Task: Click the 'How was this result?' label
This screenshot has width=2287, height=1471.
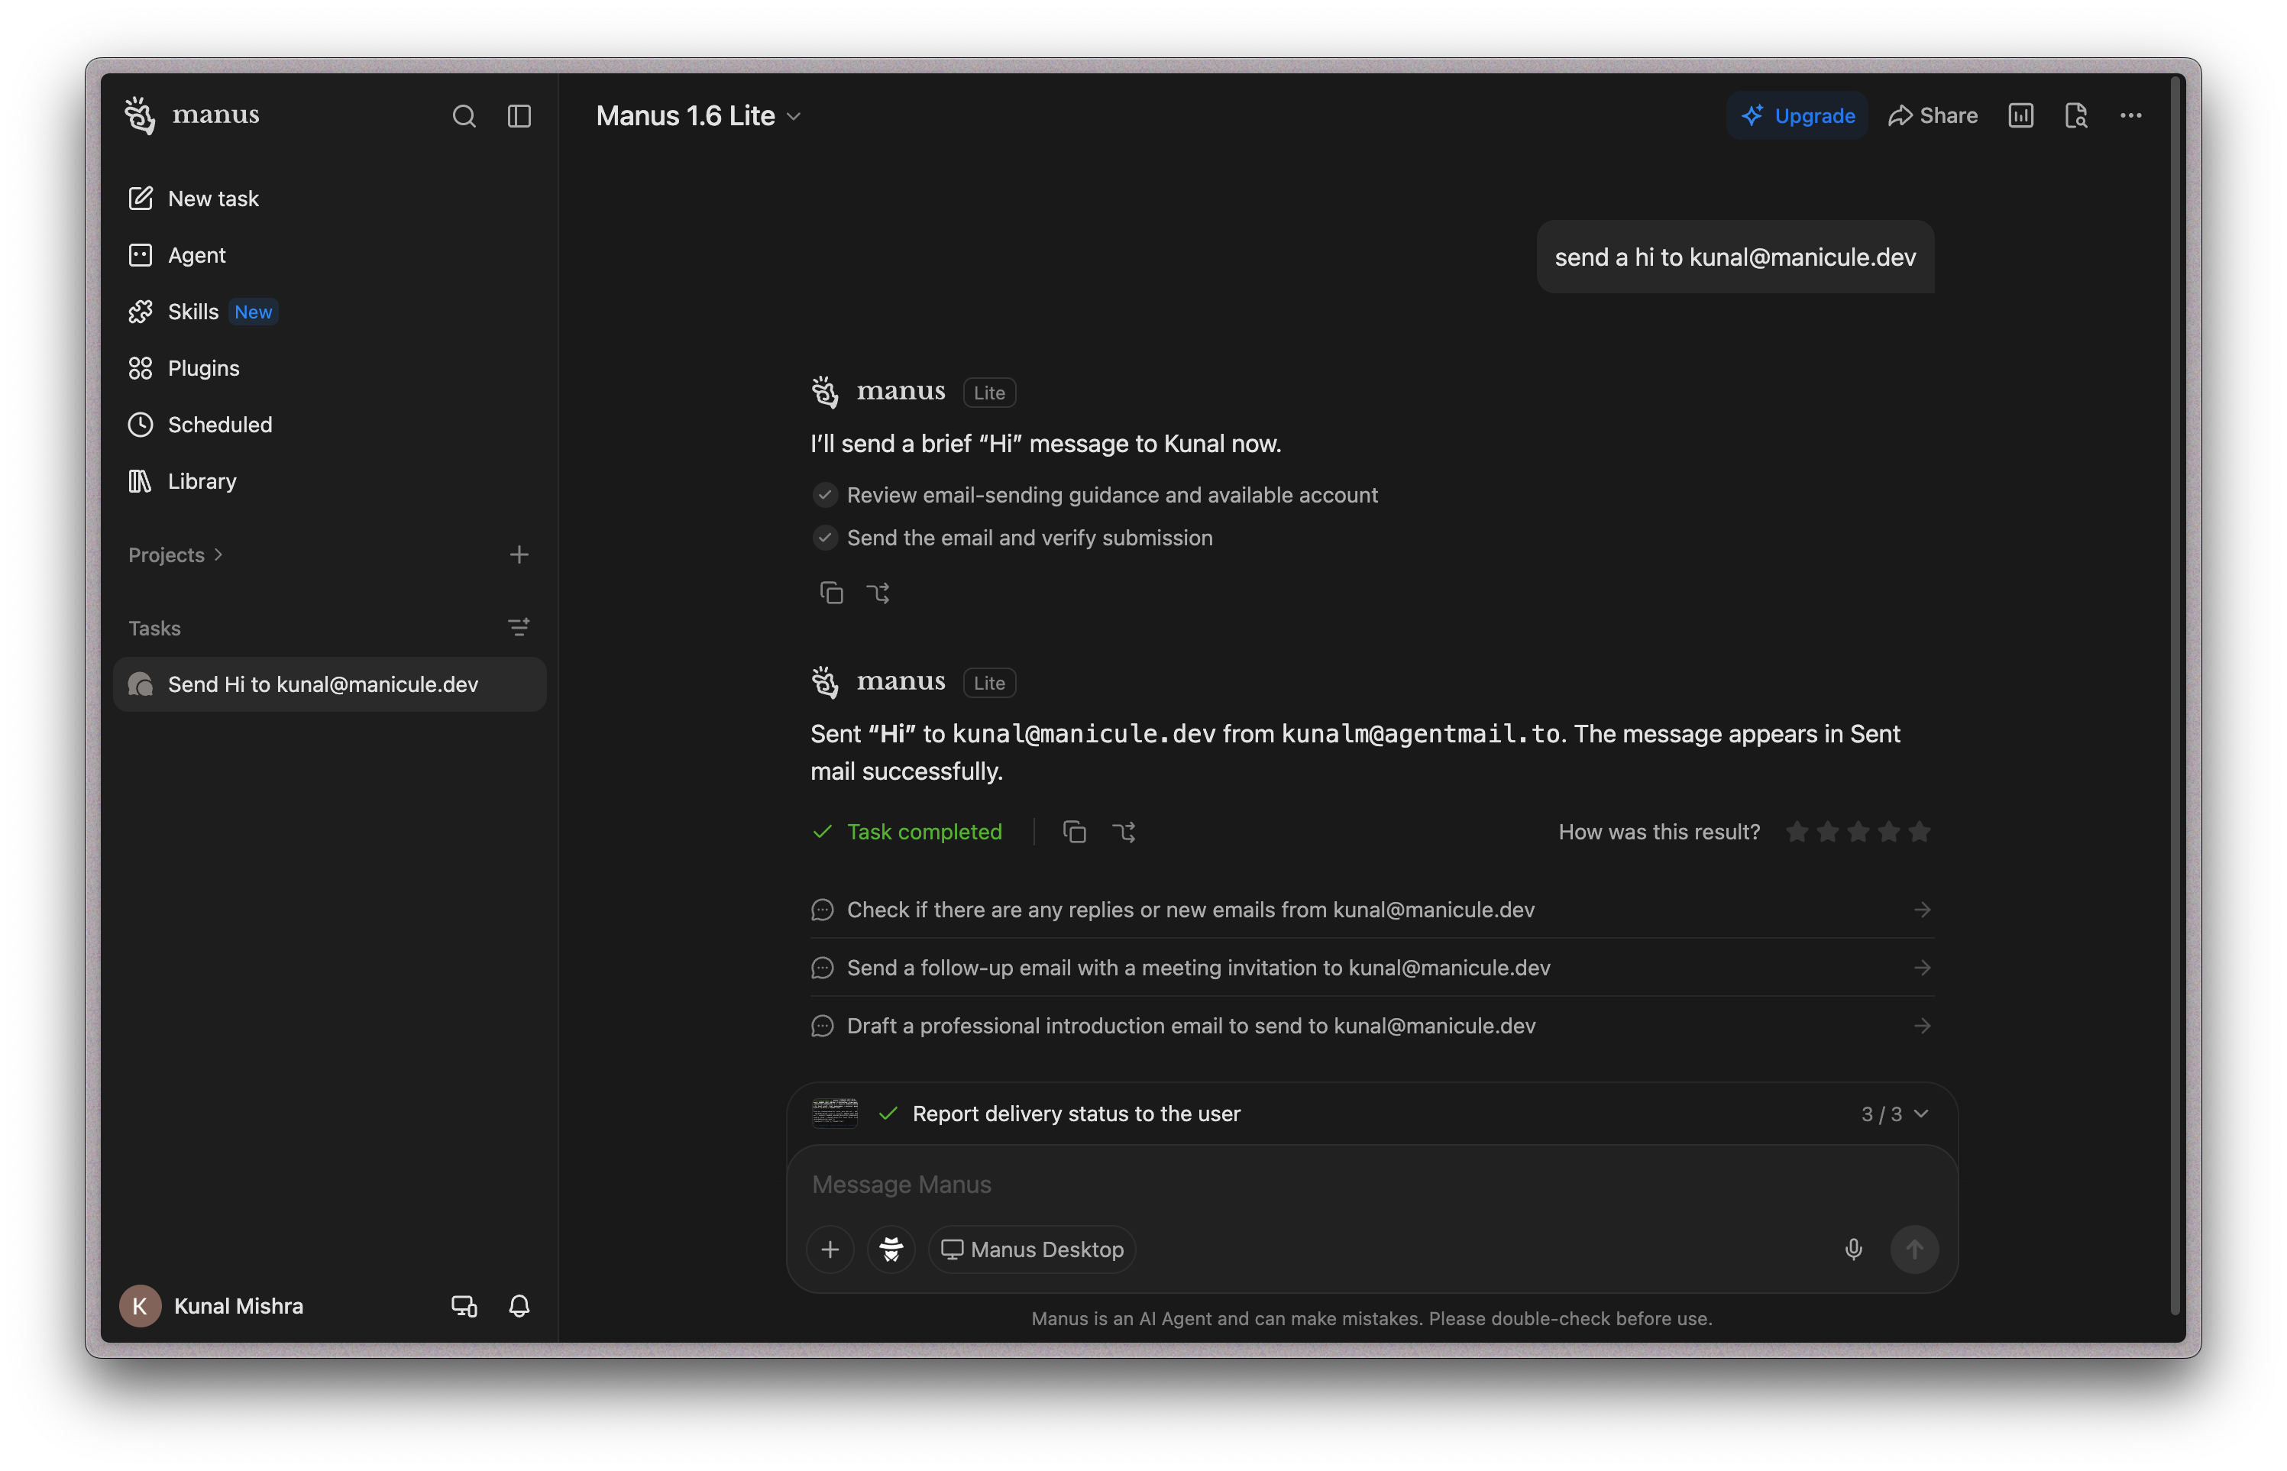Action: [1659, 832]
